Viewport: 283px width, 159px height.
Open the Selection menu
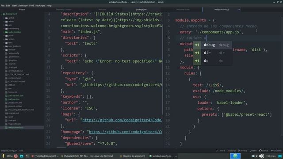[x=23, y=6]
